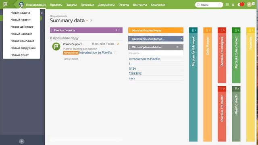
Task: Open task named 12323312
Action: click(135, 73)
